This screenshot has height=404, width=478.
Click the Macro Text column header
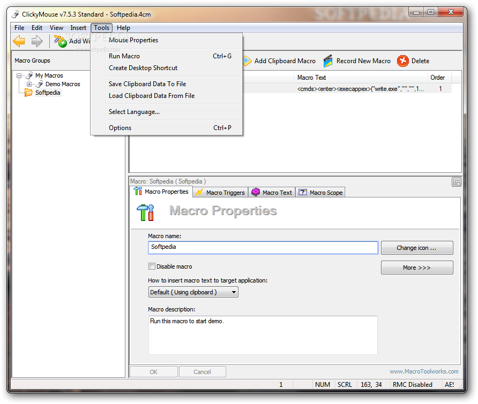(361, 78)
